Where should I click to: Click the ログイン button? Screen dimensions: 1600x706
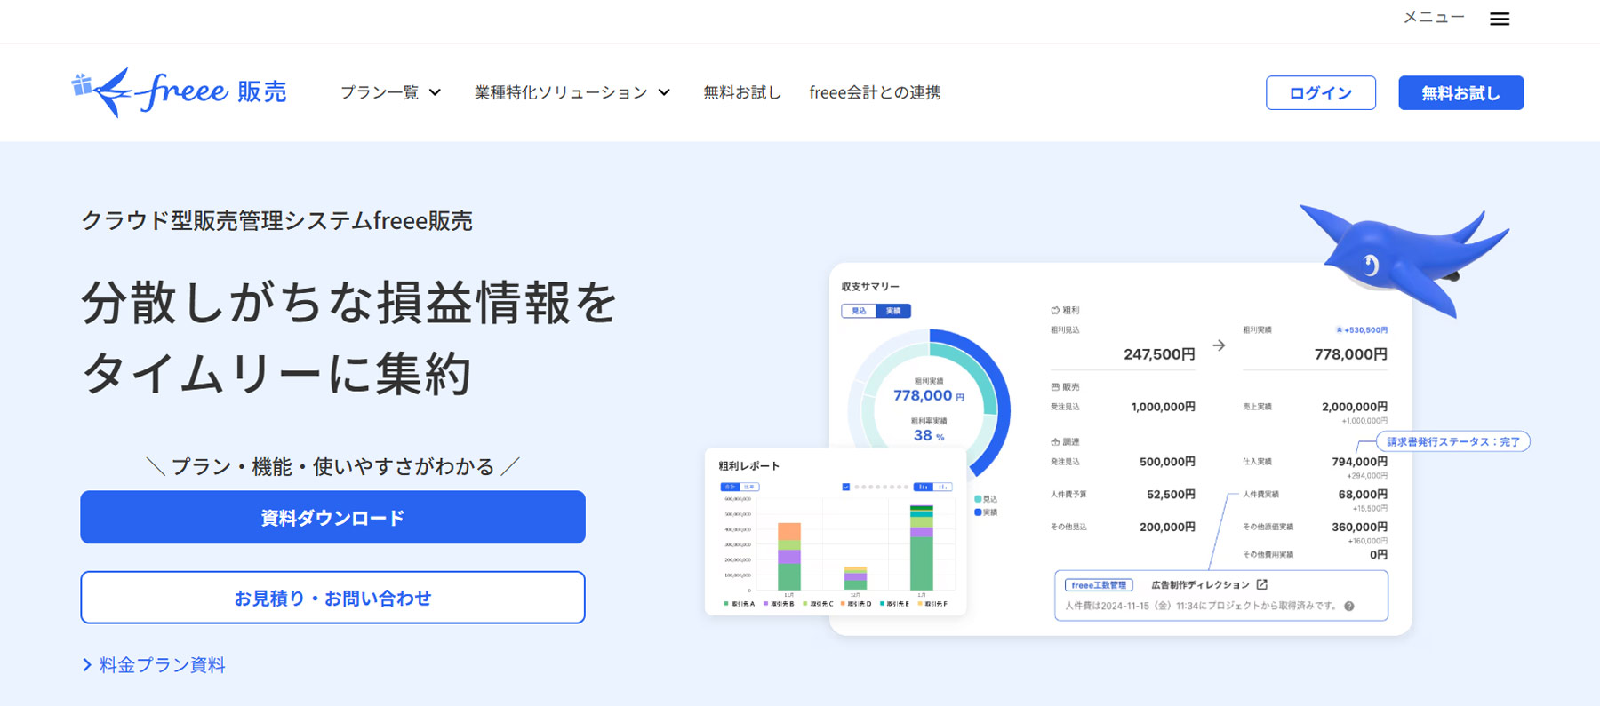click(1320, 93)
